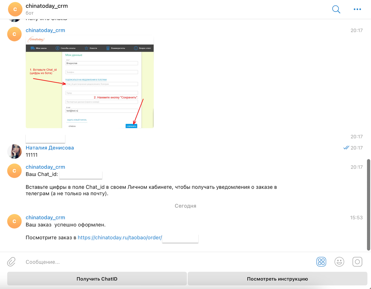Image resolution: width=371 pixels, height=289 pixels.
Task: Click the Получить ChatID button
Action: click(97, 279)
